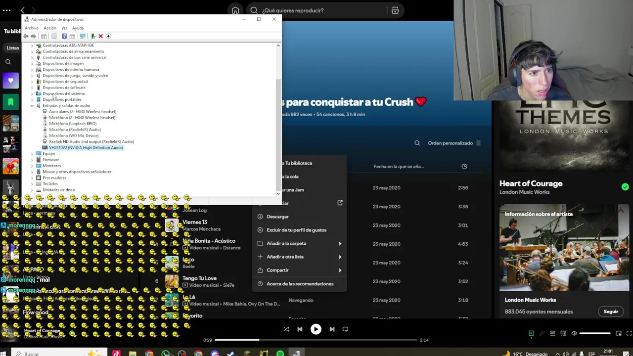
Task: Open Connect to a device icon
Action: coord(563,333)
